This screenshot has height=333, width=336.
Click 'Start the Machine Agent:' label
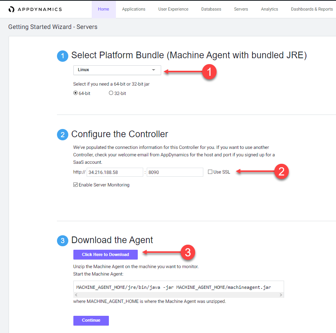coord(98,274)
